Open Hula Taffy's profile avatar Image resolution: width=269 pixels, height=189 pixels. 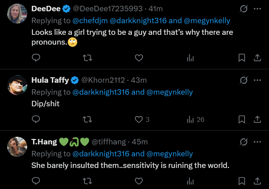tap(17, 85)
